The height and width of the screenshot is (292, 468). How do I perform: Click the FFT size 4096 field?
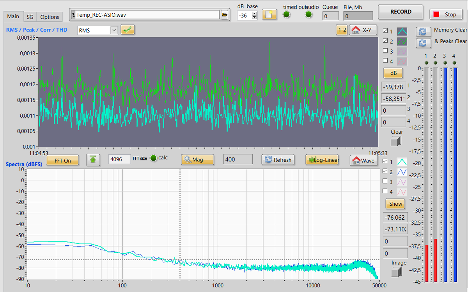pos(119,159)
